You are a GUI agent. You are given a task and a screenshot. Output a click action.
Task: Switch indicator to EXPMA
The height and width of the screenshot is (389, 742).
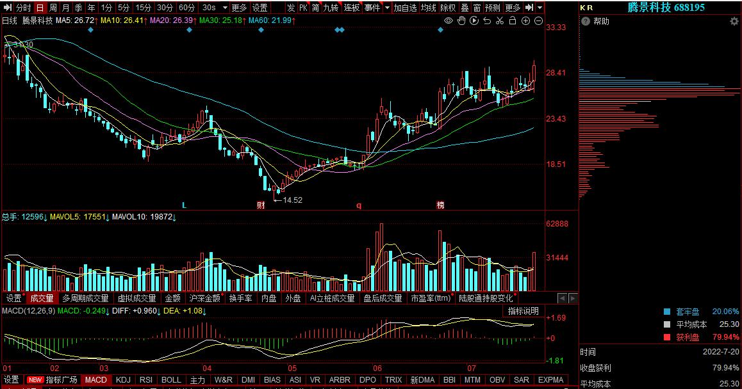click(x=551, y=379)
